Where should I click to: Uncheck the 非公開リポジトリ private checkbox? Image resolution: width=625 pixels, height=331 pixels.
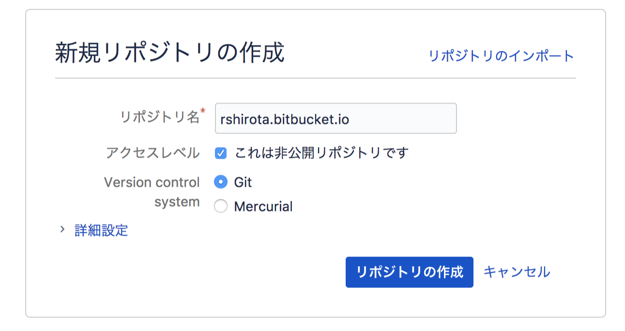[221, 154]
